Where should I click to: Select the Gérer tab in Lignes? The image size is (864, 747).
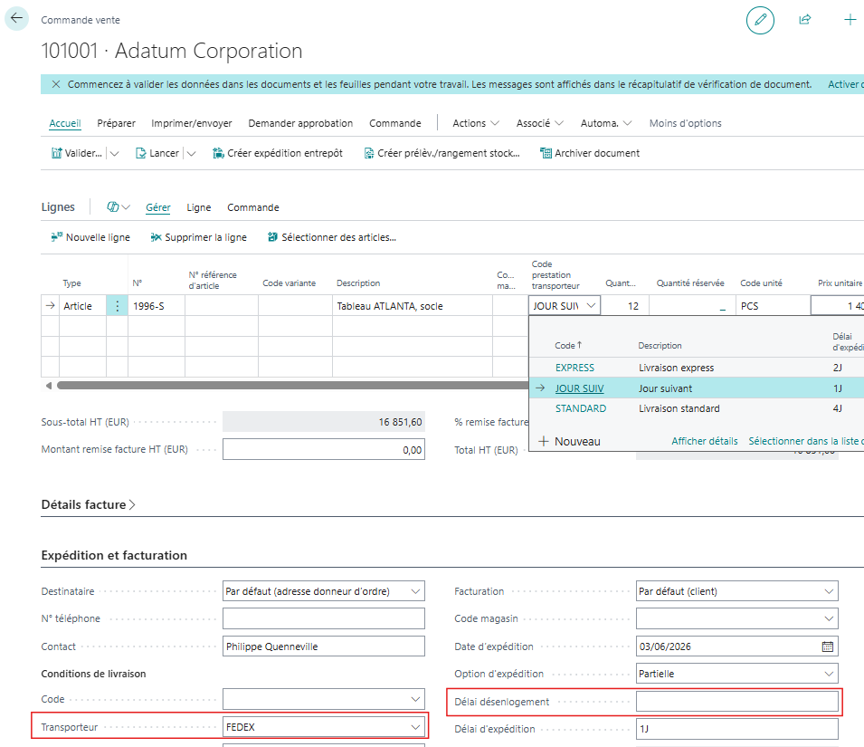pos(158,208)
